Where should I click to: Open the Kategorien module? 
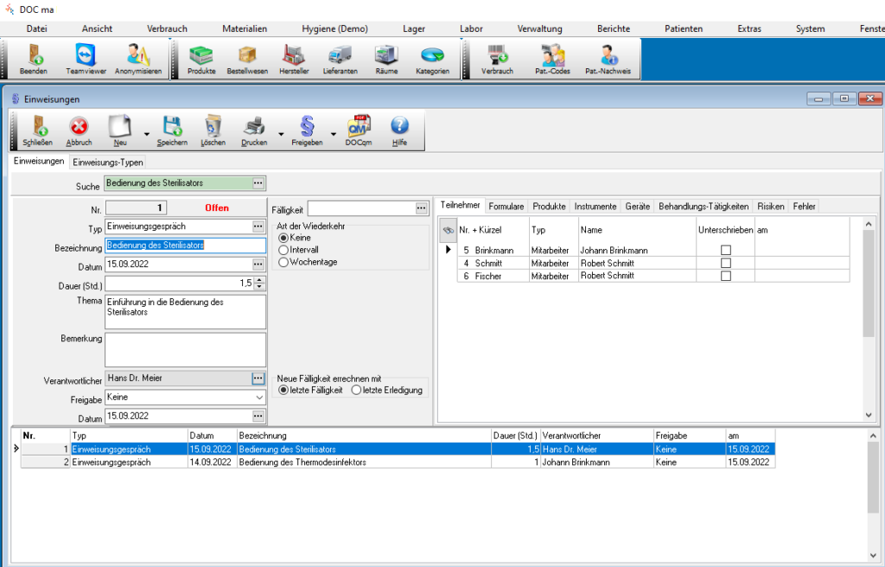coord(432,59)
